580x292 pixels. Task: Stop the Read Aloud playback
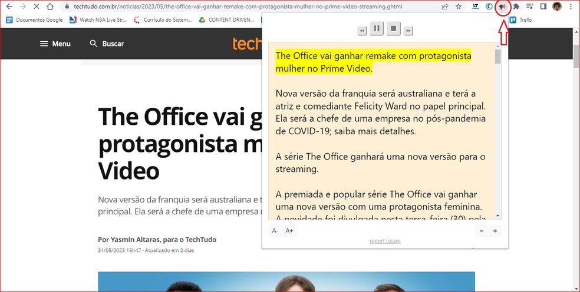[x=394, y=28]
